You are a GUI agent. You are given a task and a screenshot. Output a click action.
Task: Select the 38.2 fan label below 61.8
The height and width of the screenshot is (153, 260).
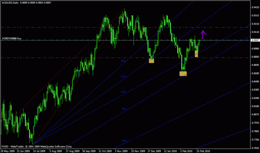[x=124, y=109]
